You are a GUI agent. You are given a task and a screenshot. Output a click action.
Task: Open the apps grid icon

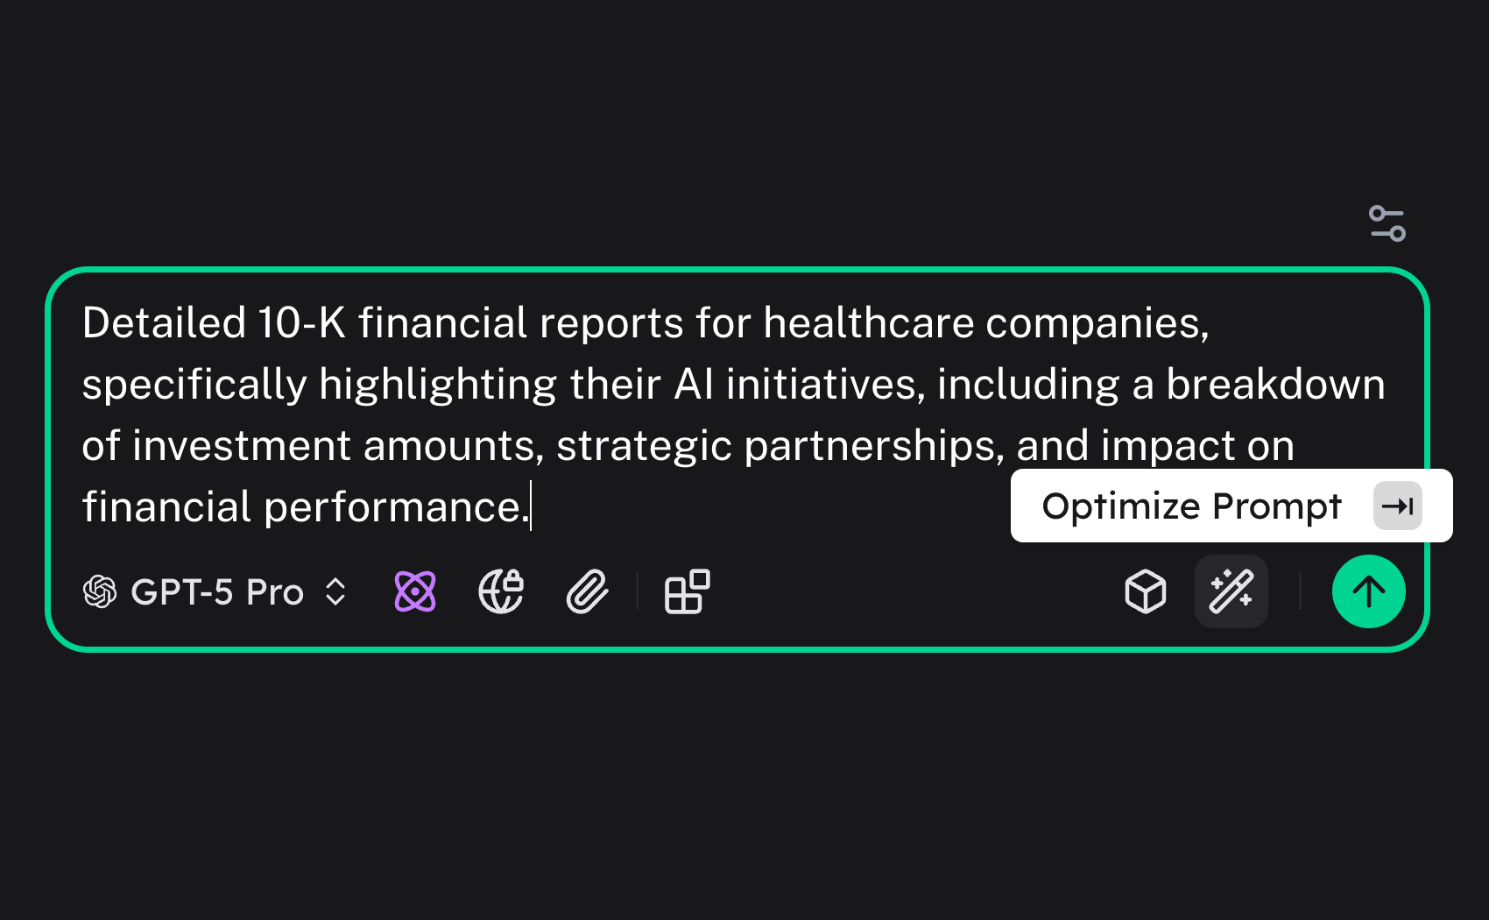pyautogui.click(x=688, y=591)
